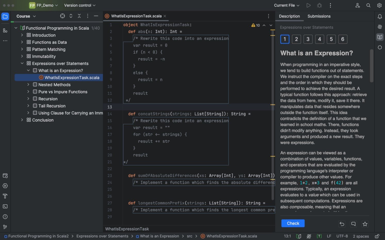
Task: Open the Current File run configuration dropdown
Action: pos(286,5)
